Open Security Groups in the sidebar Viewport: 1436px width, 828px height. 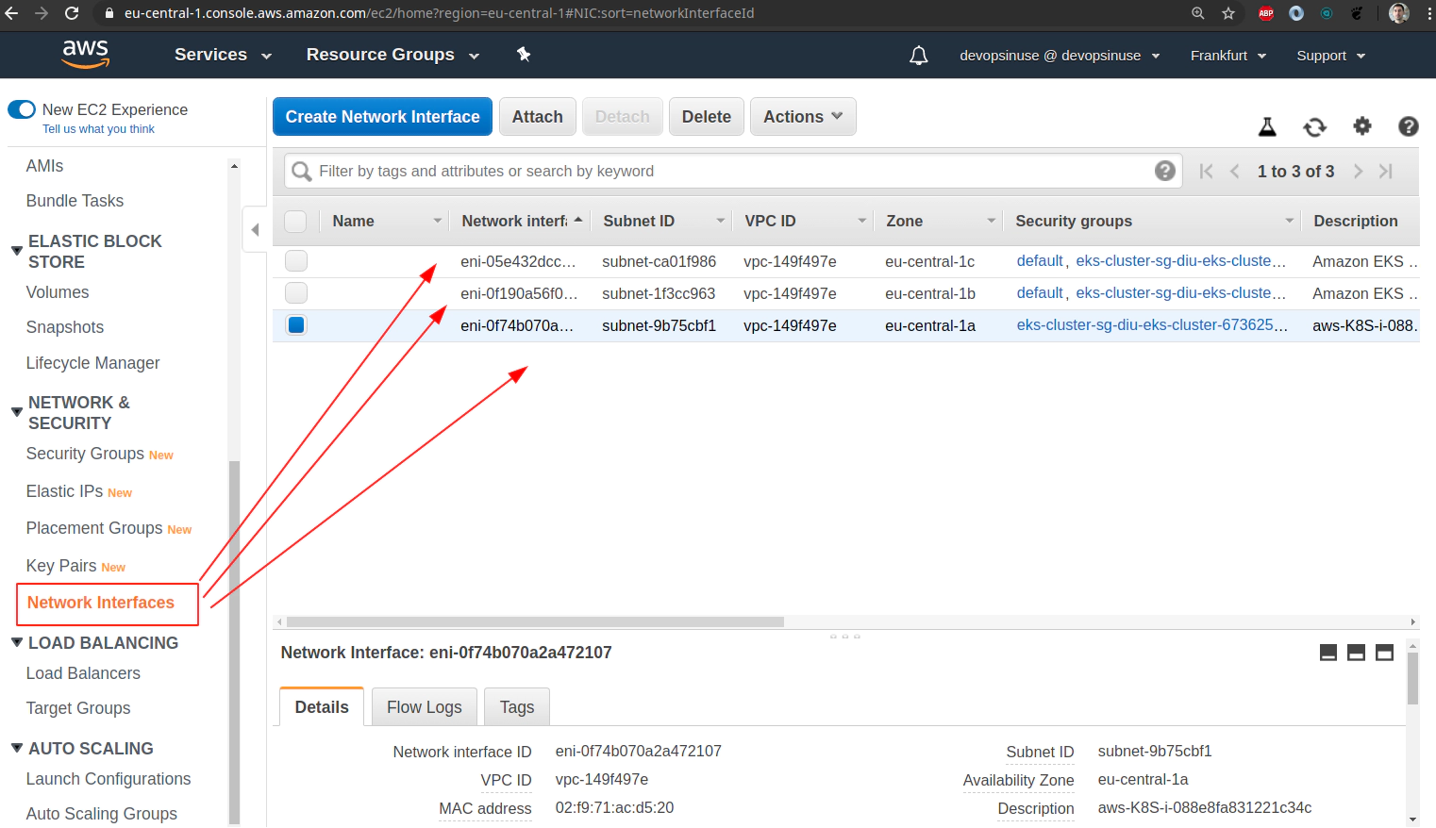[x=85, y=454]
